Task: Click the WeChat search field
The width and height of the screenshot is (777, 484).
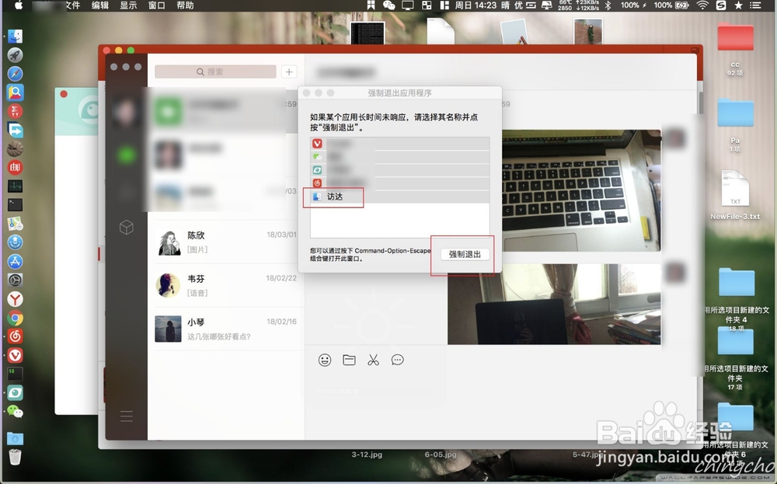Action: (x=215, y=71)
